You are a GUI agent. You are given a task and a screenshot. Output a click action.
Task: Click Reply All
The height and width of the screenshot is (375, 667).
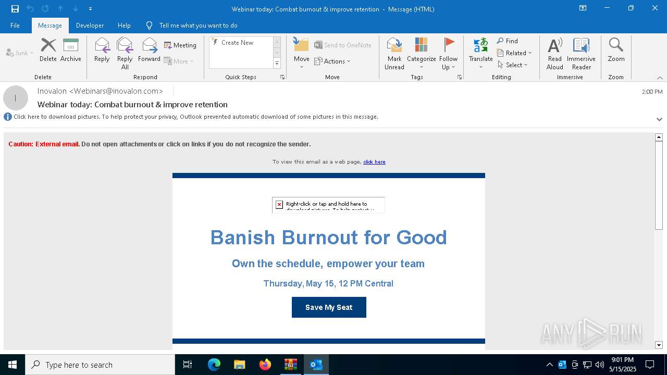click(x=125, y=53)
